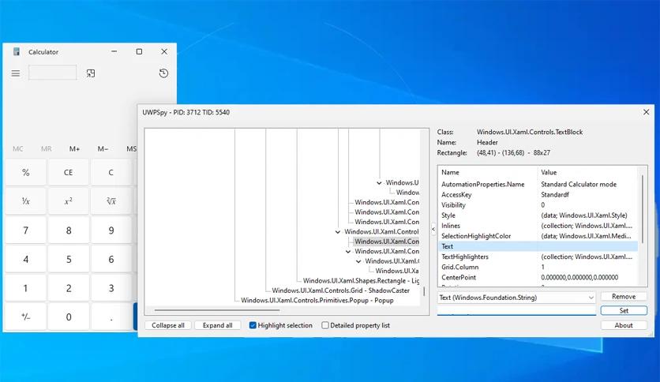Click digit 0 in Calculator
This screenshot has width=660, height=382.
click(x=68, y=317)
